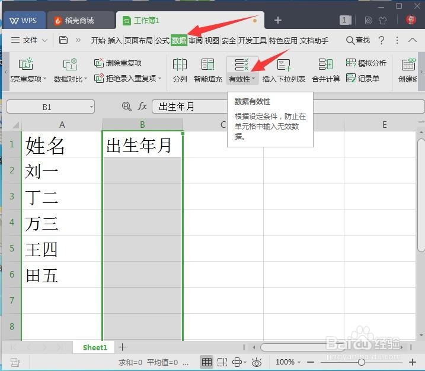
Task: Select cell A2 containing 刘一
Action: coord(62,170)
